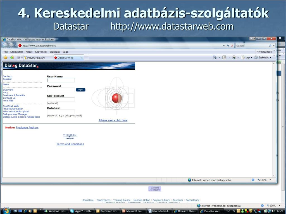Open Favorites Center star icon

coord(6,57)
